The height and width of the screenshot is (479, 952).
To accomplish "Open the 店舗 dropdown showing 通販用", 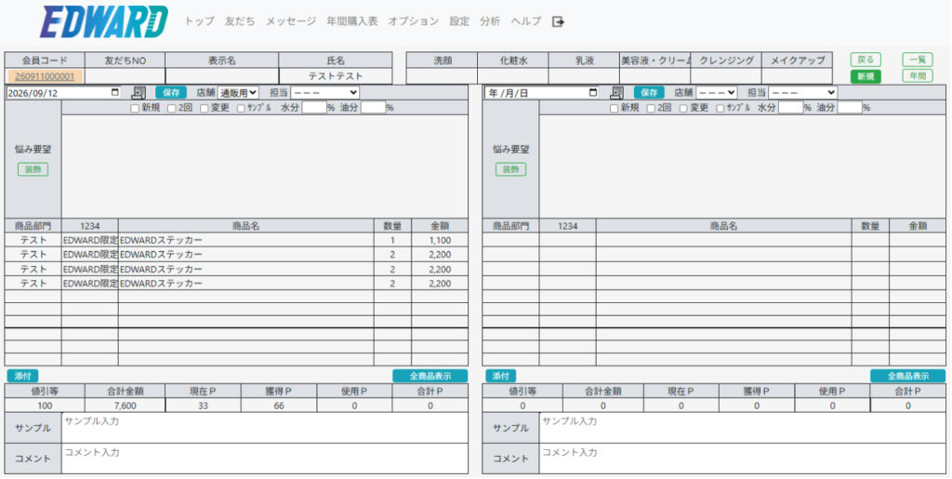I will pyautogui.click(x=238, y=93).
